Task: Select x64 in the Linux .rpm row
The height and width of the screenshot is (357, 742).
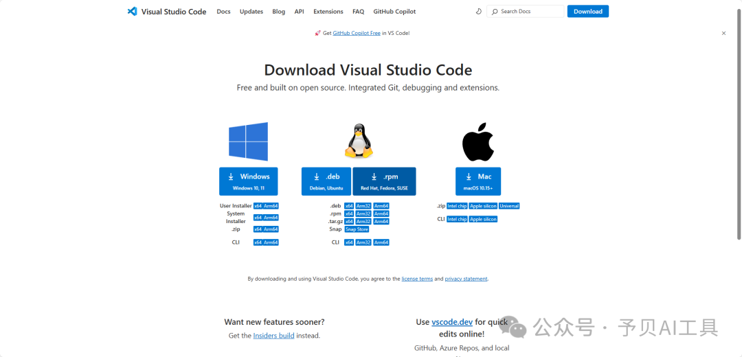Action: point(349,214)
